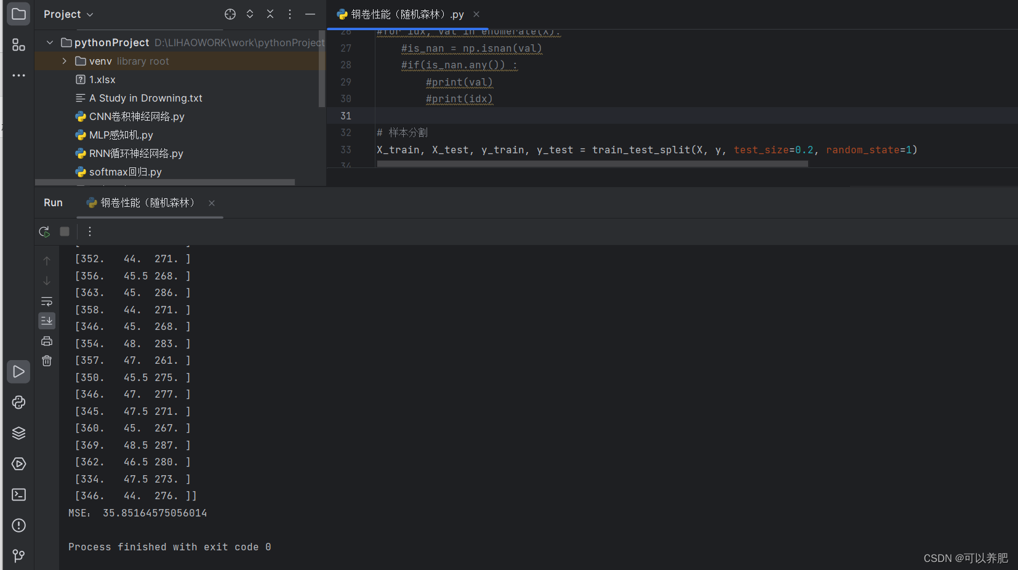Show more tool windows ellipsis icon

(18, 76)
